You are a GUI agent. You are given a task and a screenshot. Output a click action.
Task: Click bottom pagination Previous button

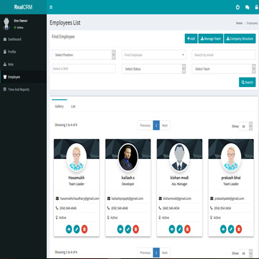click(x=145, y=253)
